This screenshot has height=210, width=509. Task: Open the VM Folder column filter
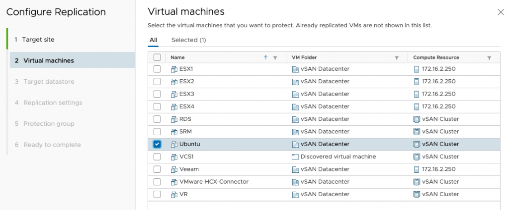coord(396,58)
